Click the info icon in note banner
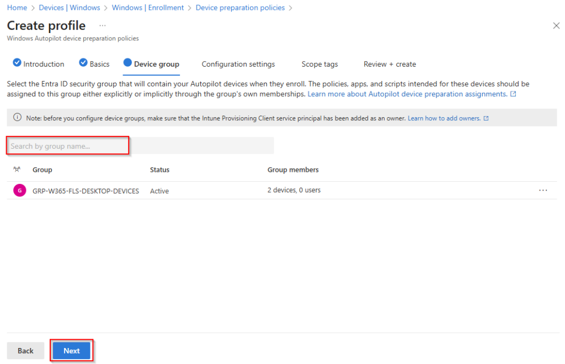565x364 pixels. (x=17, y=118)
